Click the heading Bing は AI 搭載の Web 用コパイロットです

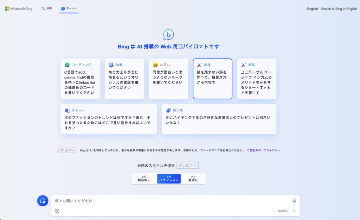point(168,47)
